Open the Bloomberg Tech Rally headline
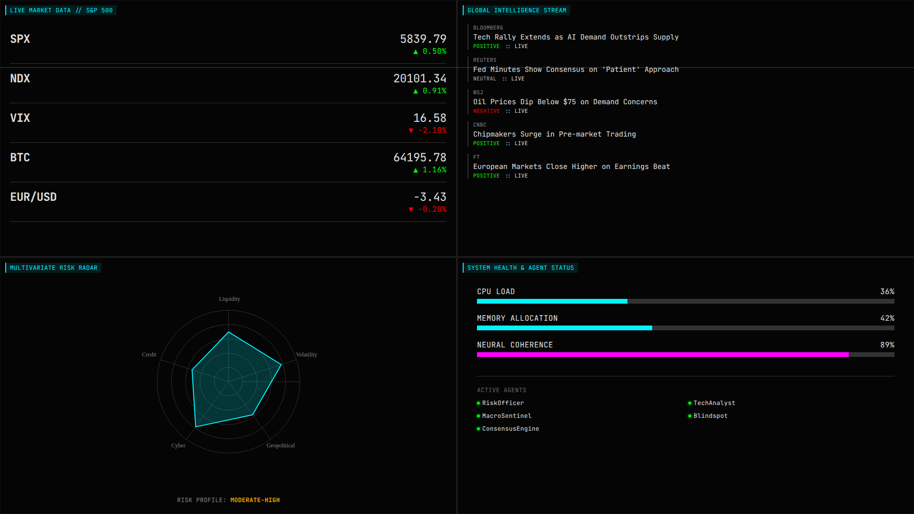 (x=576, y=37)
